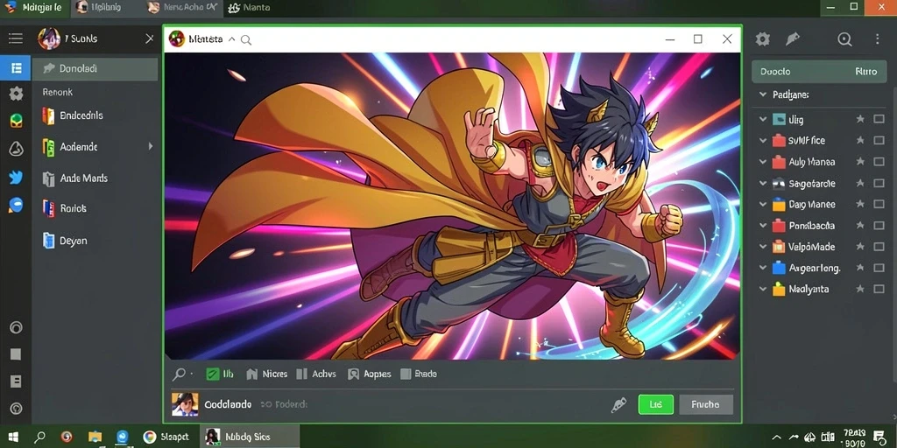Screen dimensions: 897x448
Task: Click the green Lis button
Action: (655, 404)
